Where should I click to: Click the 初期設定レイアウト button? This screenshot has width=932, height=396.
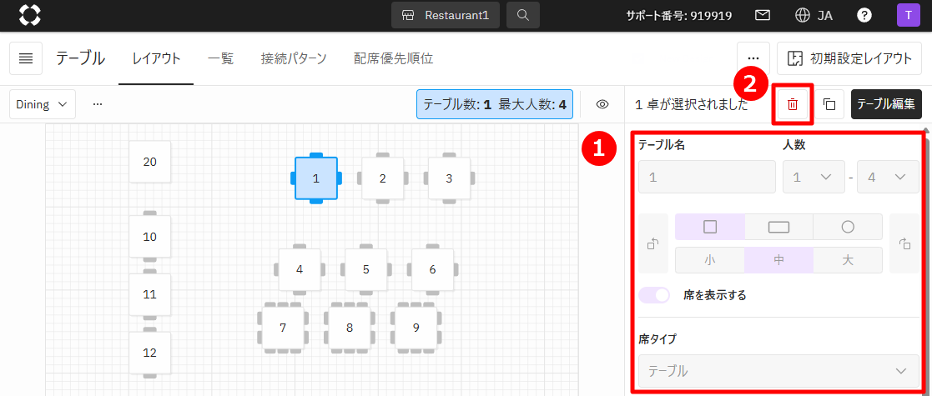coord(849,58)
